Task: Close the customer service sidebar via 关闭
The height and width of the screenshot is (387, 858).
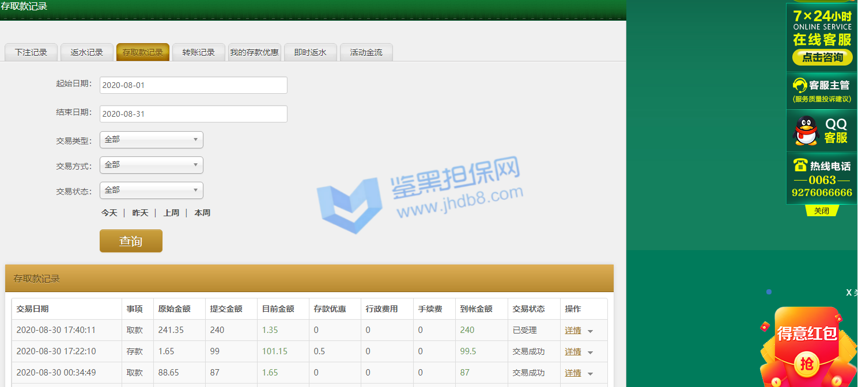Action: coord(821,211)
